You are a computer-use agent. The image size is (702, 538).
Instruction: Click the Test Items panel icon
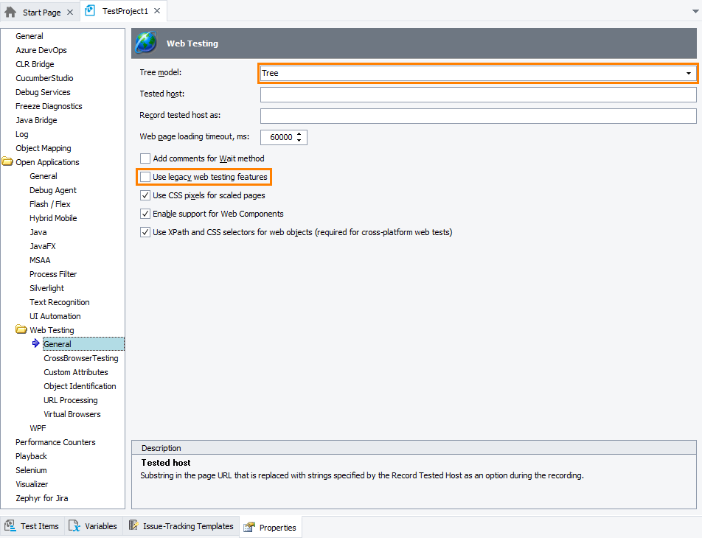11,525
